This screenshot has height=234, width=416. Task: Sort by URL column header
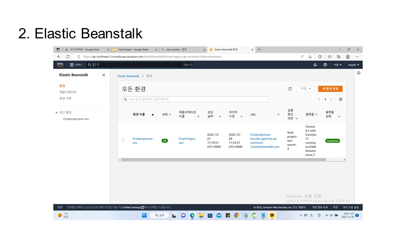click(x=265, y=114)
